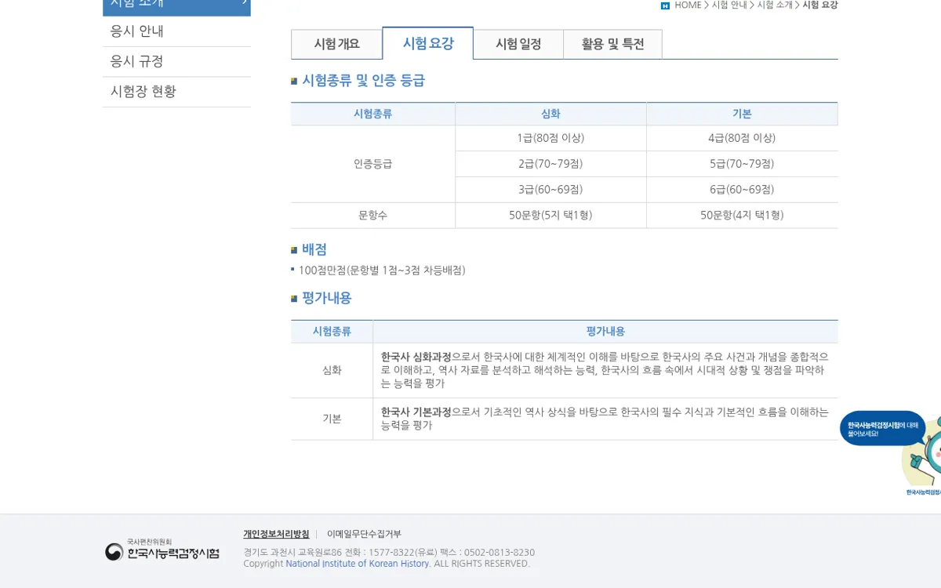Click the footer address and phone text
941x588 pixels.
[x=389, y=552]
